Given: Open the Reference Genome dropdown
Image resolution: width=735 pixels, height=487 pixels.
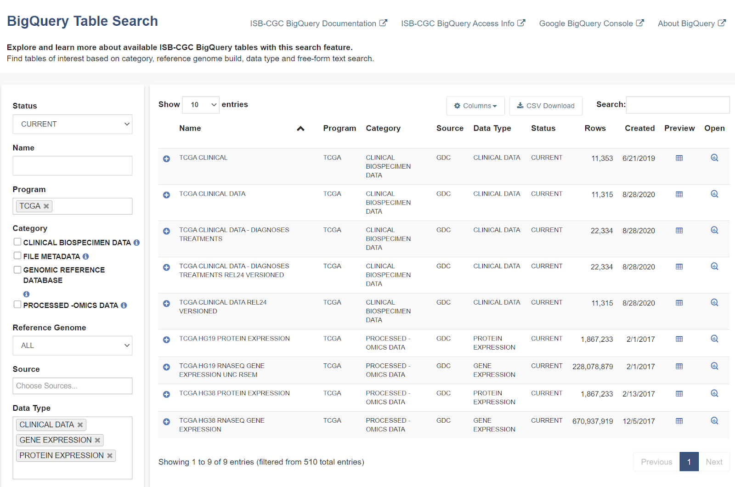Looking at the screenshot, I should pyautogui.click(x=73, y=345).
